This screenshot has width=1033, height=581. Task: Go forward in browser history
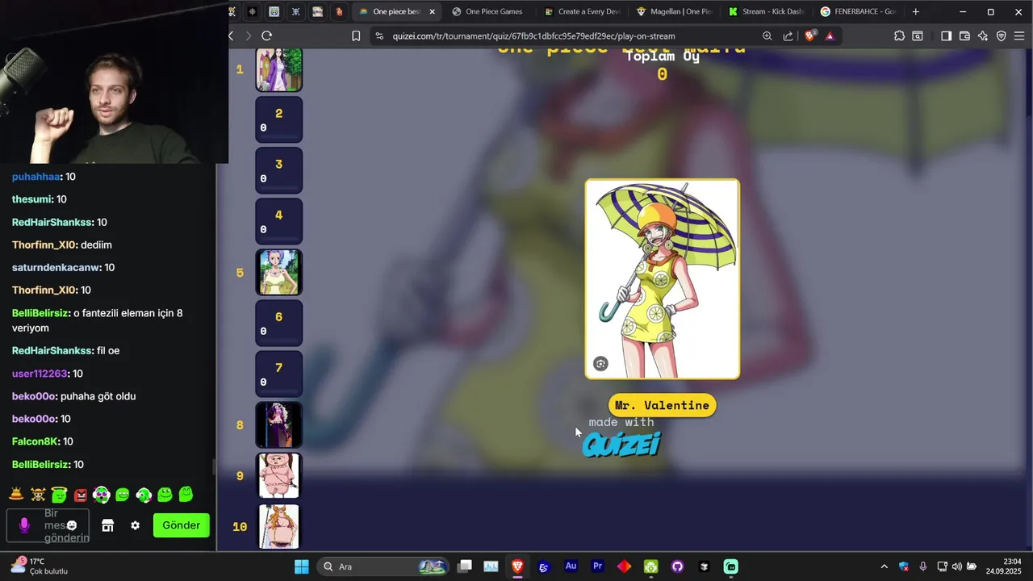pos(248,36)
